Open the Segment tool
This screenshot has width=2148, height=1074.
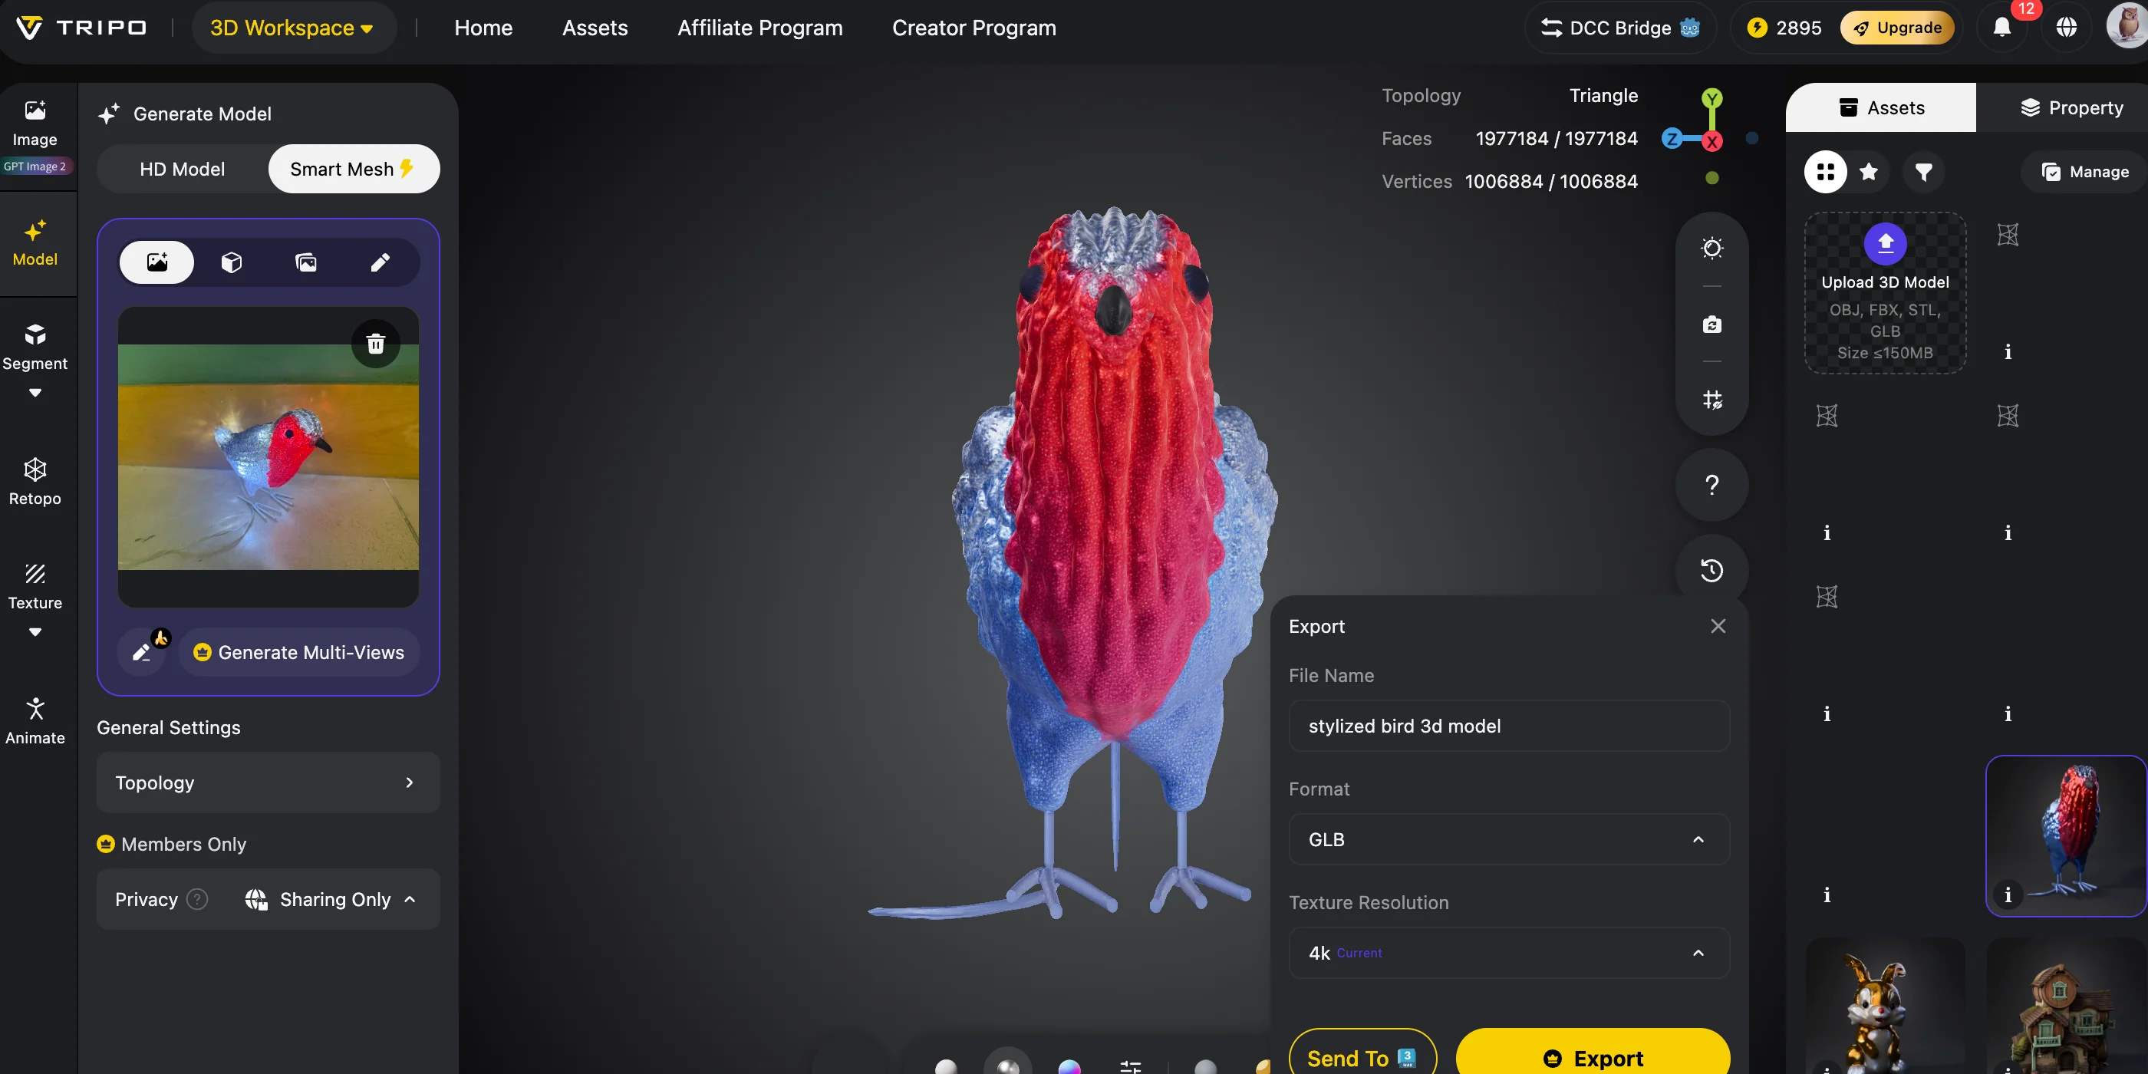pyautogui.click(x=35, y=347)
